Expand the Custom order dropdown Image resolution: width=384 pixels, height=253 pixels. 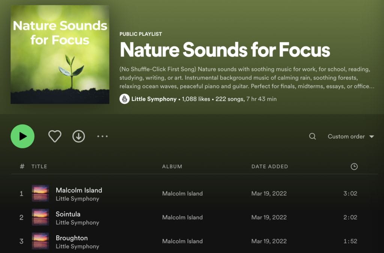[x=351, y=136]
